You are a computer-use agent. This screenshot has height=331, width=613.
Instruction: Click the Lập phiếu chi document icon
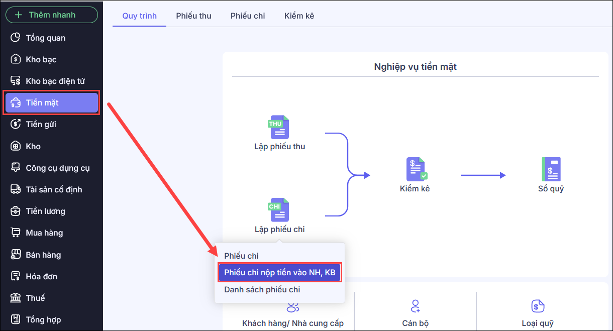(279, 210)
